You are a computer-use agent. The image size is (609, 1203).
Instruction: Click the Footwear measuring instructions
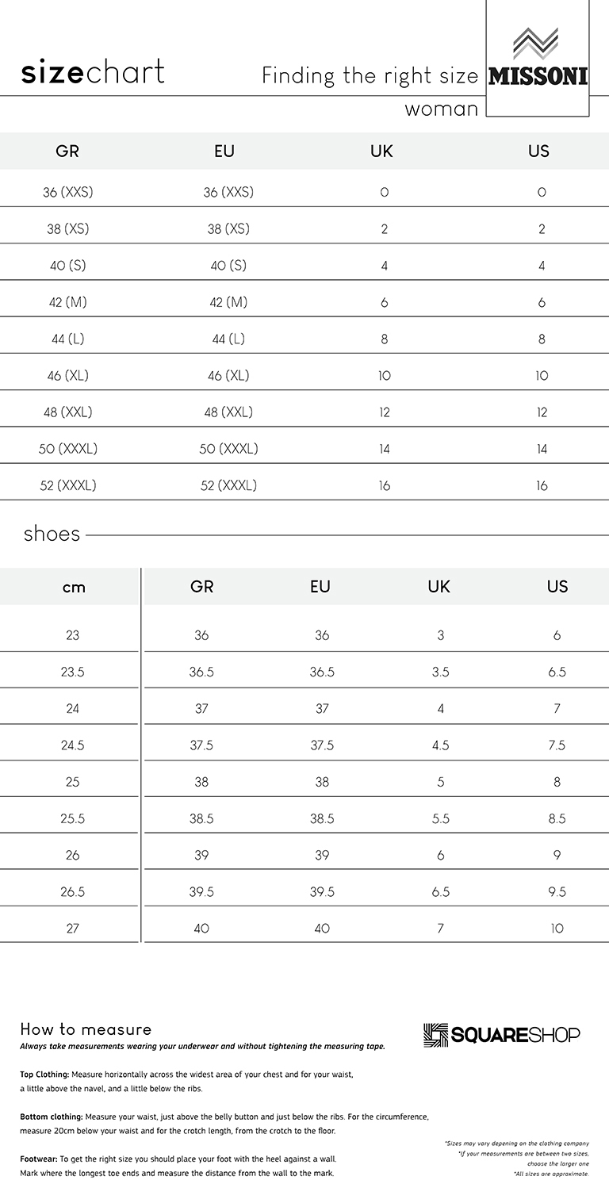(x=178, y=1166)
